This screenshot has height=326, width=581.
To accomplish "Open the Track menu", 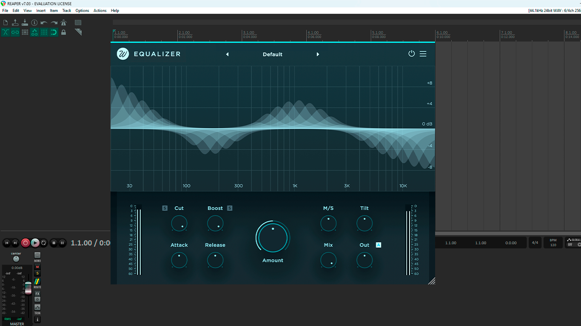I will [x=67, y=11].
